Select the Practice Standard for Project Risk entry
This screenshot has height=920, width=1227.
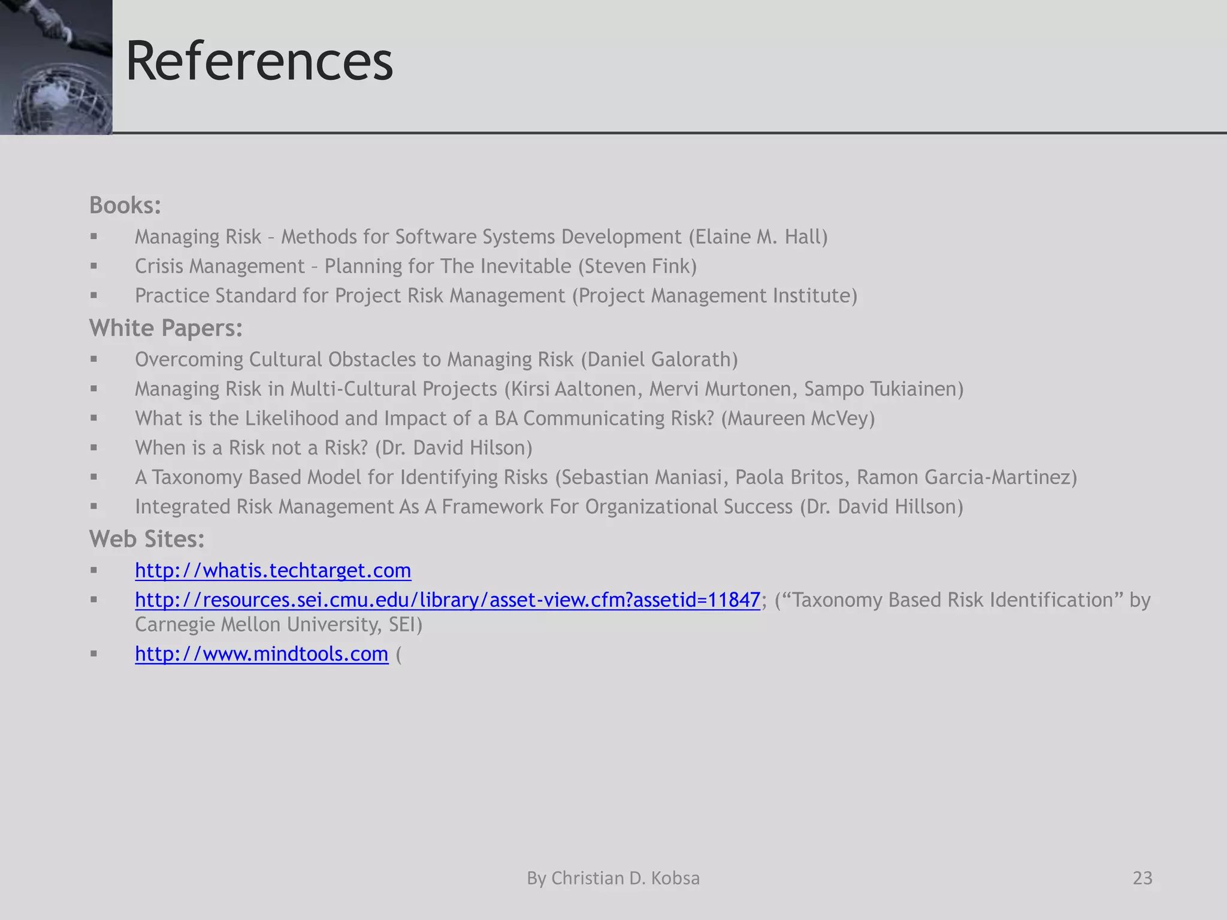(x=495, y=295)
